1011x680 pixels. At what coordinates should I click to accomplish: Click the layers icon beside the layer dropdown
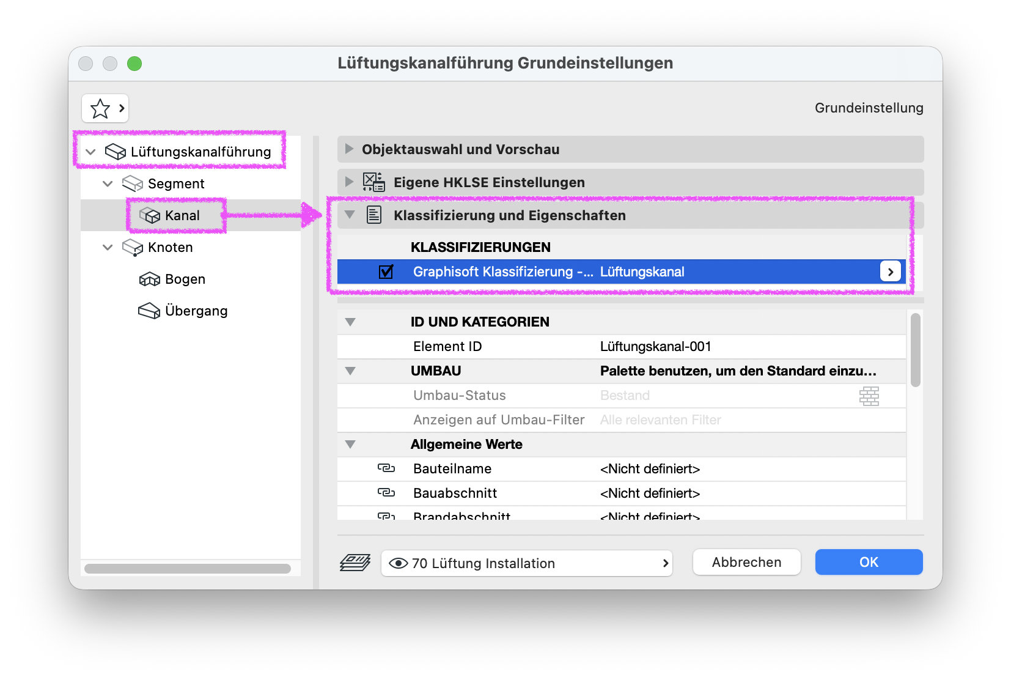click(x=355, y=563)
